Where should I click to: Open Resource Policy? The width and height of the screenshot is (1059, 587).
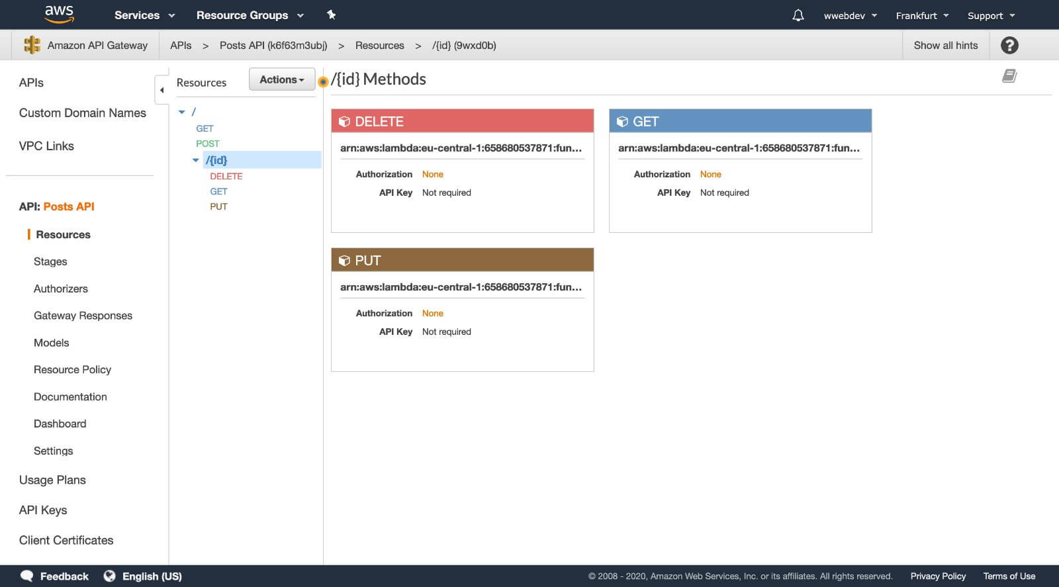72,369
